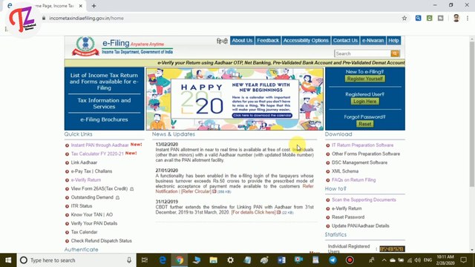Open the Outstanding Demand link
The image size is (475, 267).
click(x=92, y=197)
